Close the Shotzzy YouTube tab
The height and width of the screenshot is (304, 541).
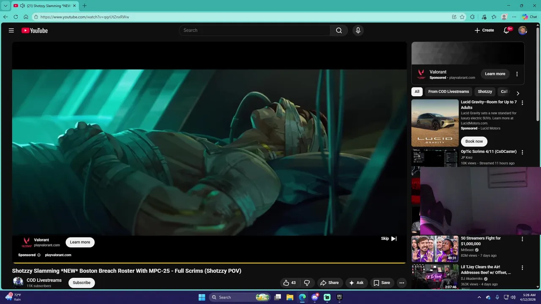pos(74,5)
